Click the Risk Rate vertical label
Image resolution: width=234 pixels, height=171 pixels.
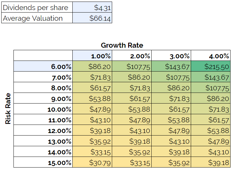coord(8,109)
